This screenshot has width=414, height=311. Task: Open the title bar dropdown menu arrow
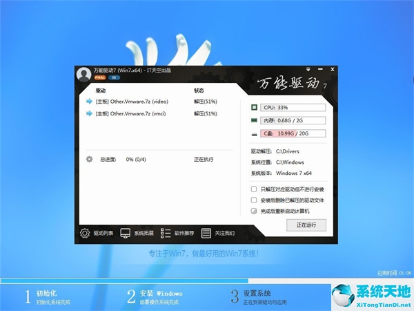[308, 69]
